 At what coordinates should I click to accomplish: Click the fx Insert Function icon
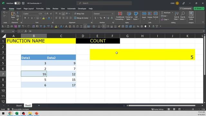26,31
